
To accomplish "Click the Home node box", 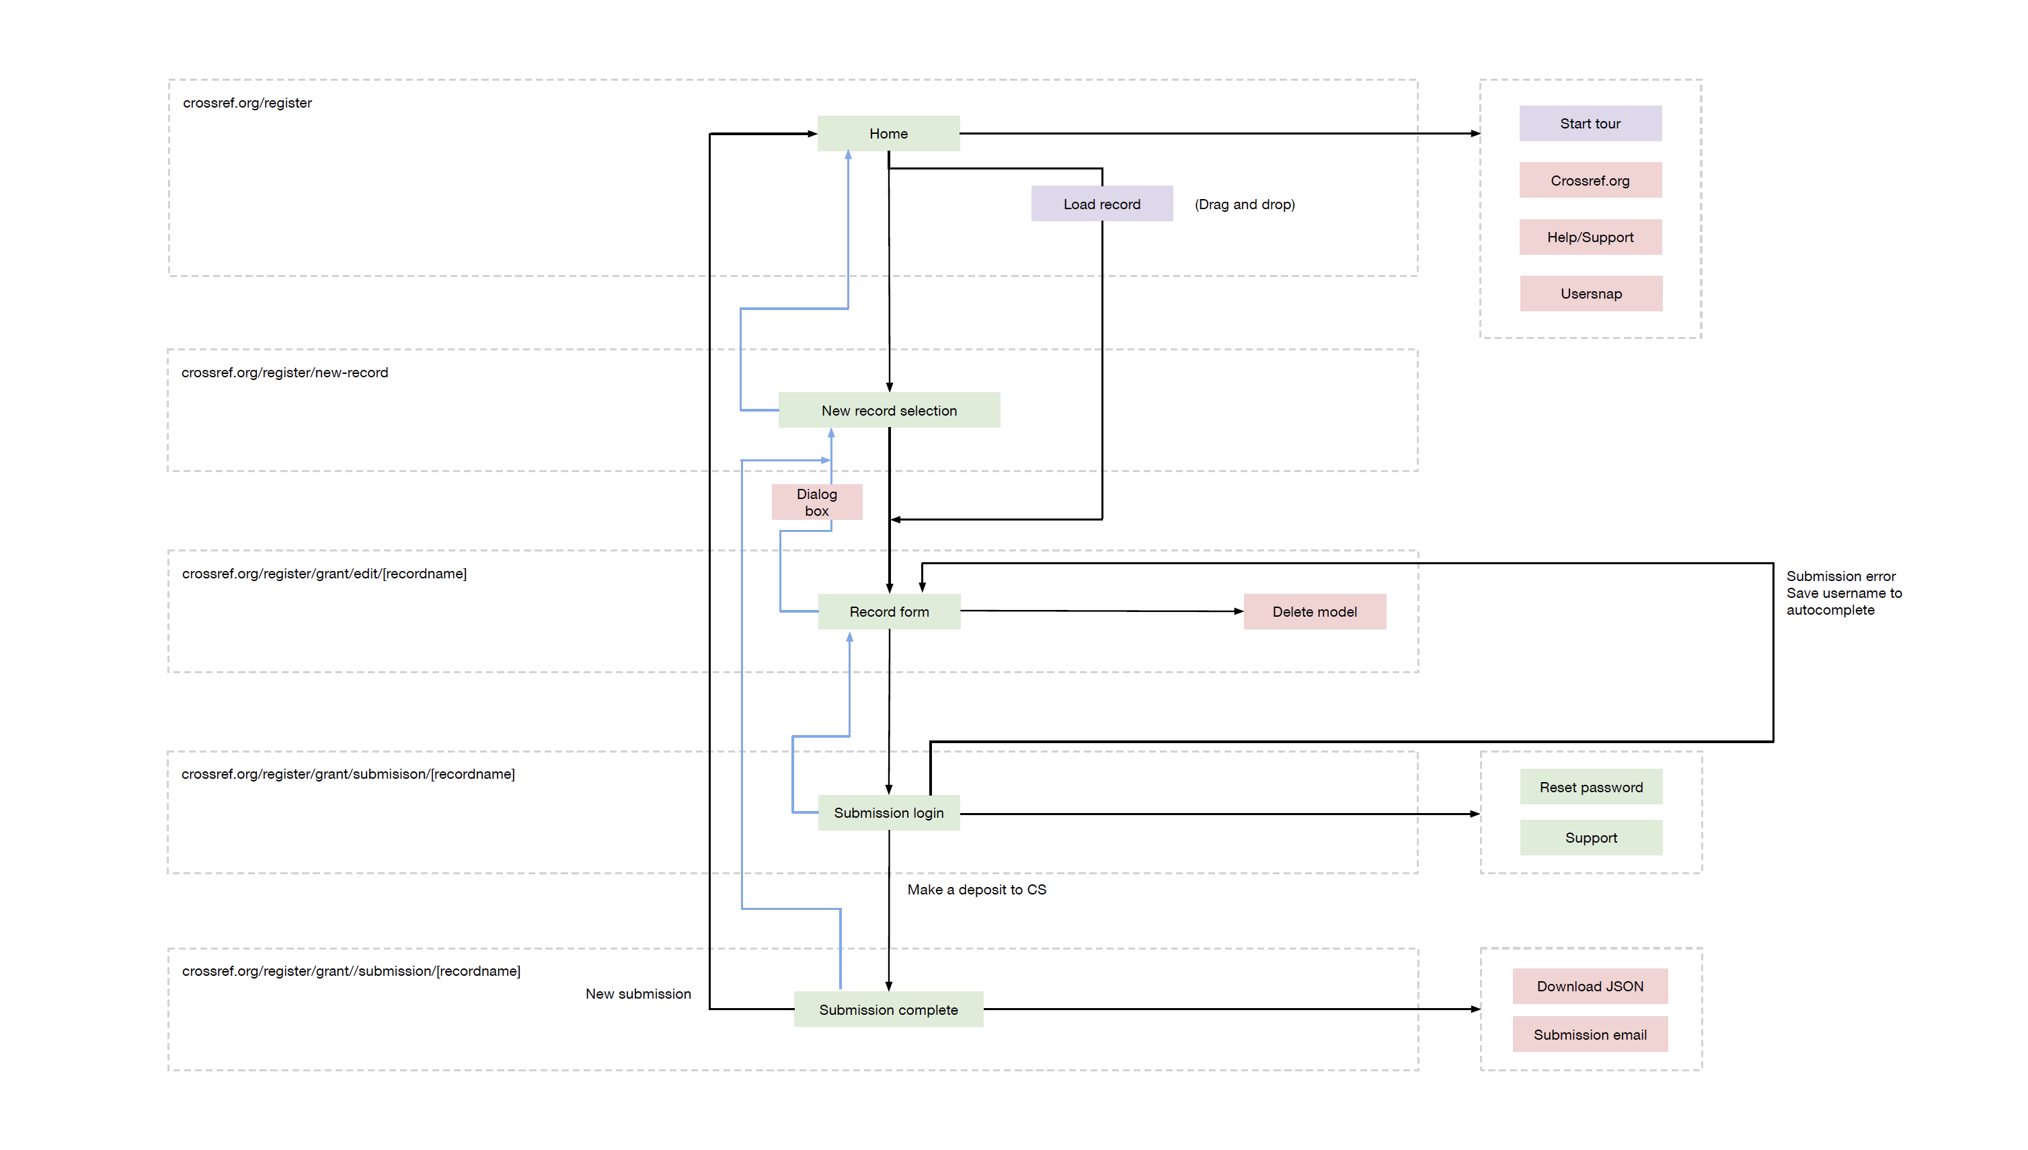I will 888,133.
